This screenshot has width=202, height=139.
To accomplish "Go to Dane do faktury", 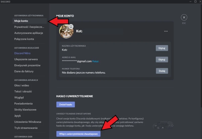I will [30, 71].
